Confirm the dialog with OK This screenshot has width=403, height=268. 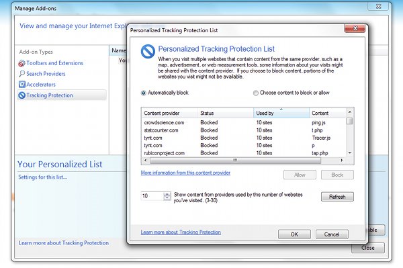(294, 234)
